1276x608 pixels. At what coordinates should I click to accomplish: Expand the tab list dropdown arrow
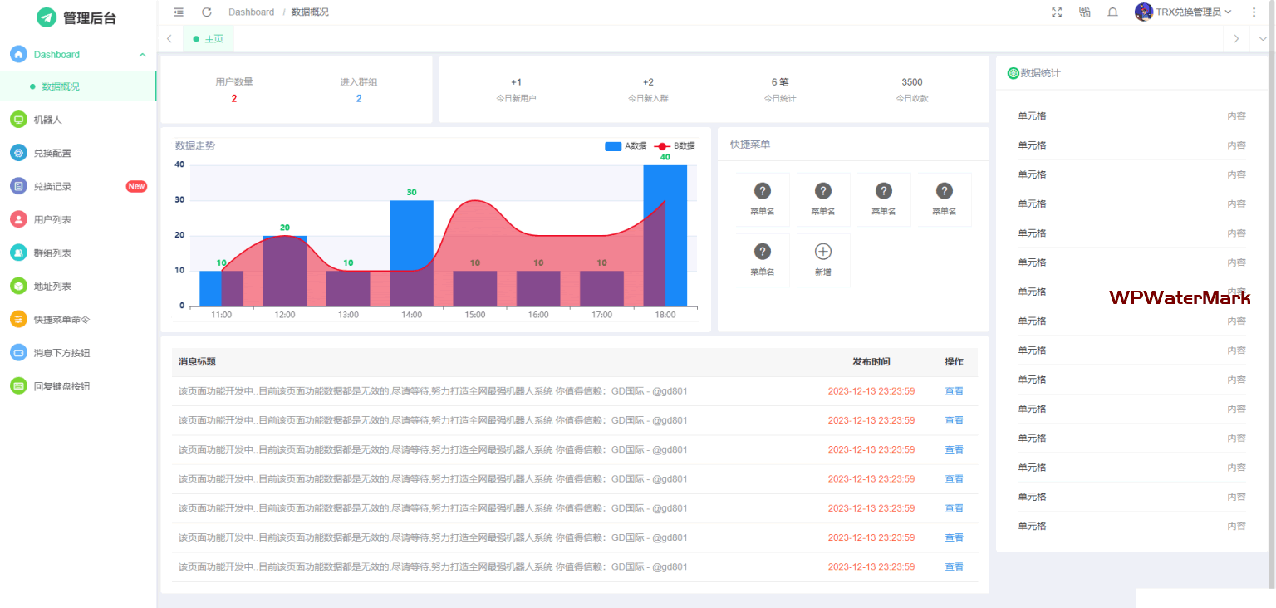[x=1263, y=39]
